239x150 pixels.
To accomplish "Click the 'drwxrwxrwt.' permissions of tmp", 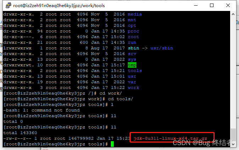I will tap(19, 65).
